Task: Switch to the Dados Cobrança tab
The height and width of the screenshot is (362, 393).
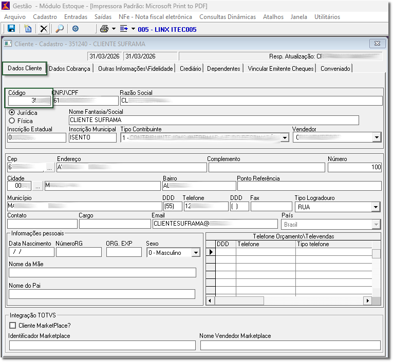Action: pyautogui.click(x=69, y=68)
